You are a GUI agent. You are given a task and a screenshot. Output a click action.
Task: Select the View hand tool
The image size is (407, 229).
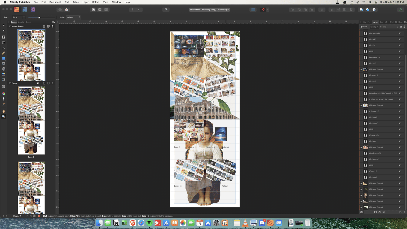pyautogui.click(x=4, y=111)
